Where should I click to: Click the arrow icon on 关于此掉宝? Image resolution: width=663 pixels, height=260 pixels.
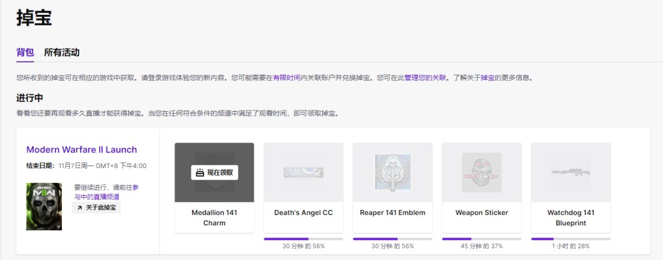79,208
